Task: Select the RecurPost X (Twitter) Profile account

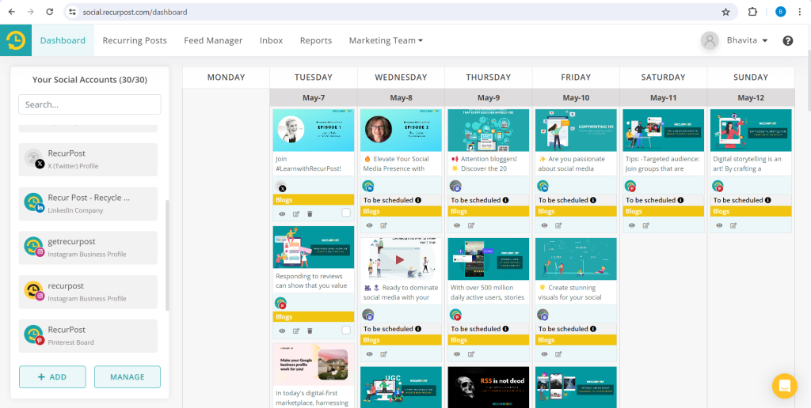Action: pyautogui.click(x=88, y=160)
